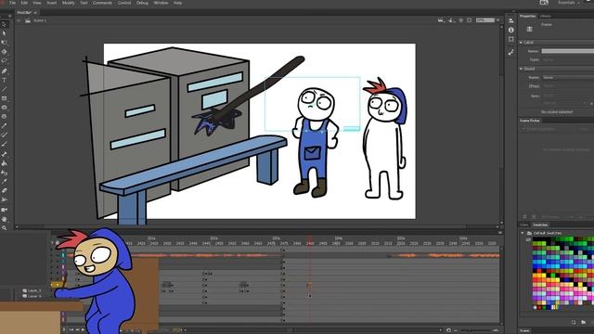Select the Pencil tool
594x334 pixels.
point(4,126)
